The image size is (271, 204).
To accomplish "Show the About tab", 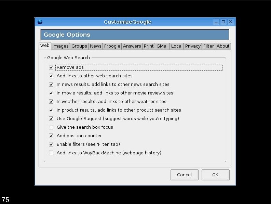I will tap(223, 46).
